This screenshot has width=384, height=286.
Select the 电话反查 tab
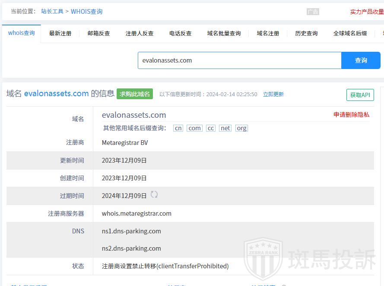click(x=180, y=34)
